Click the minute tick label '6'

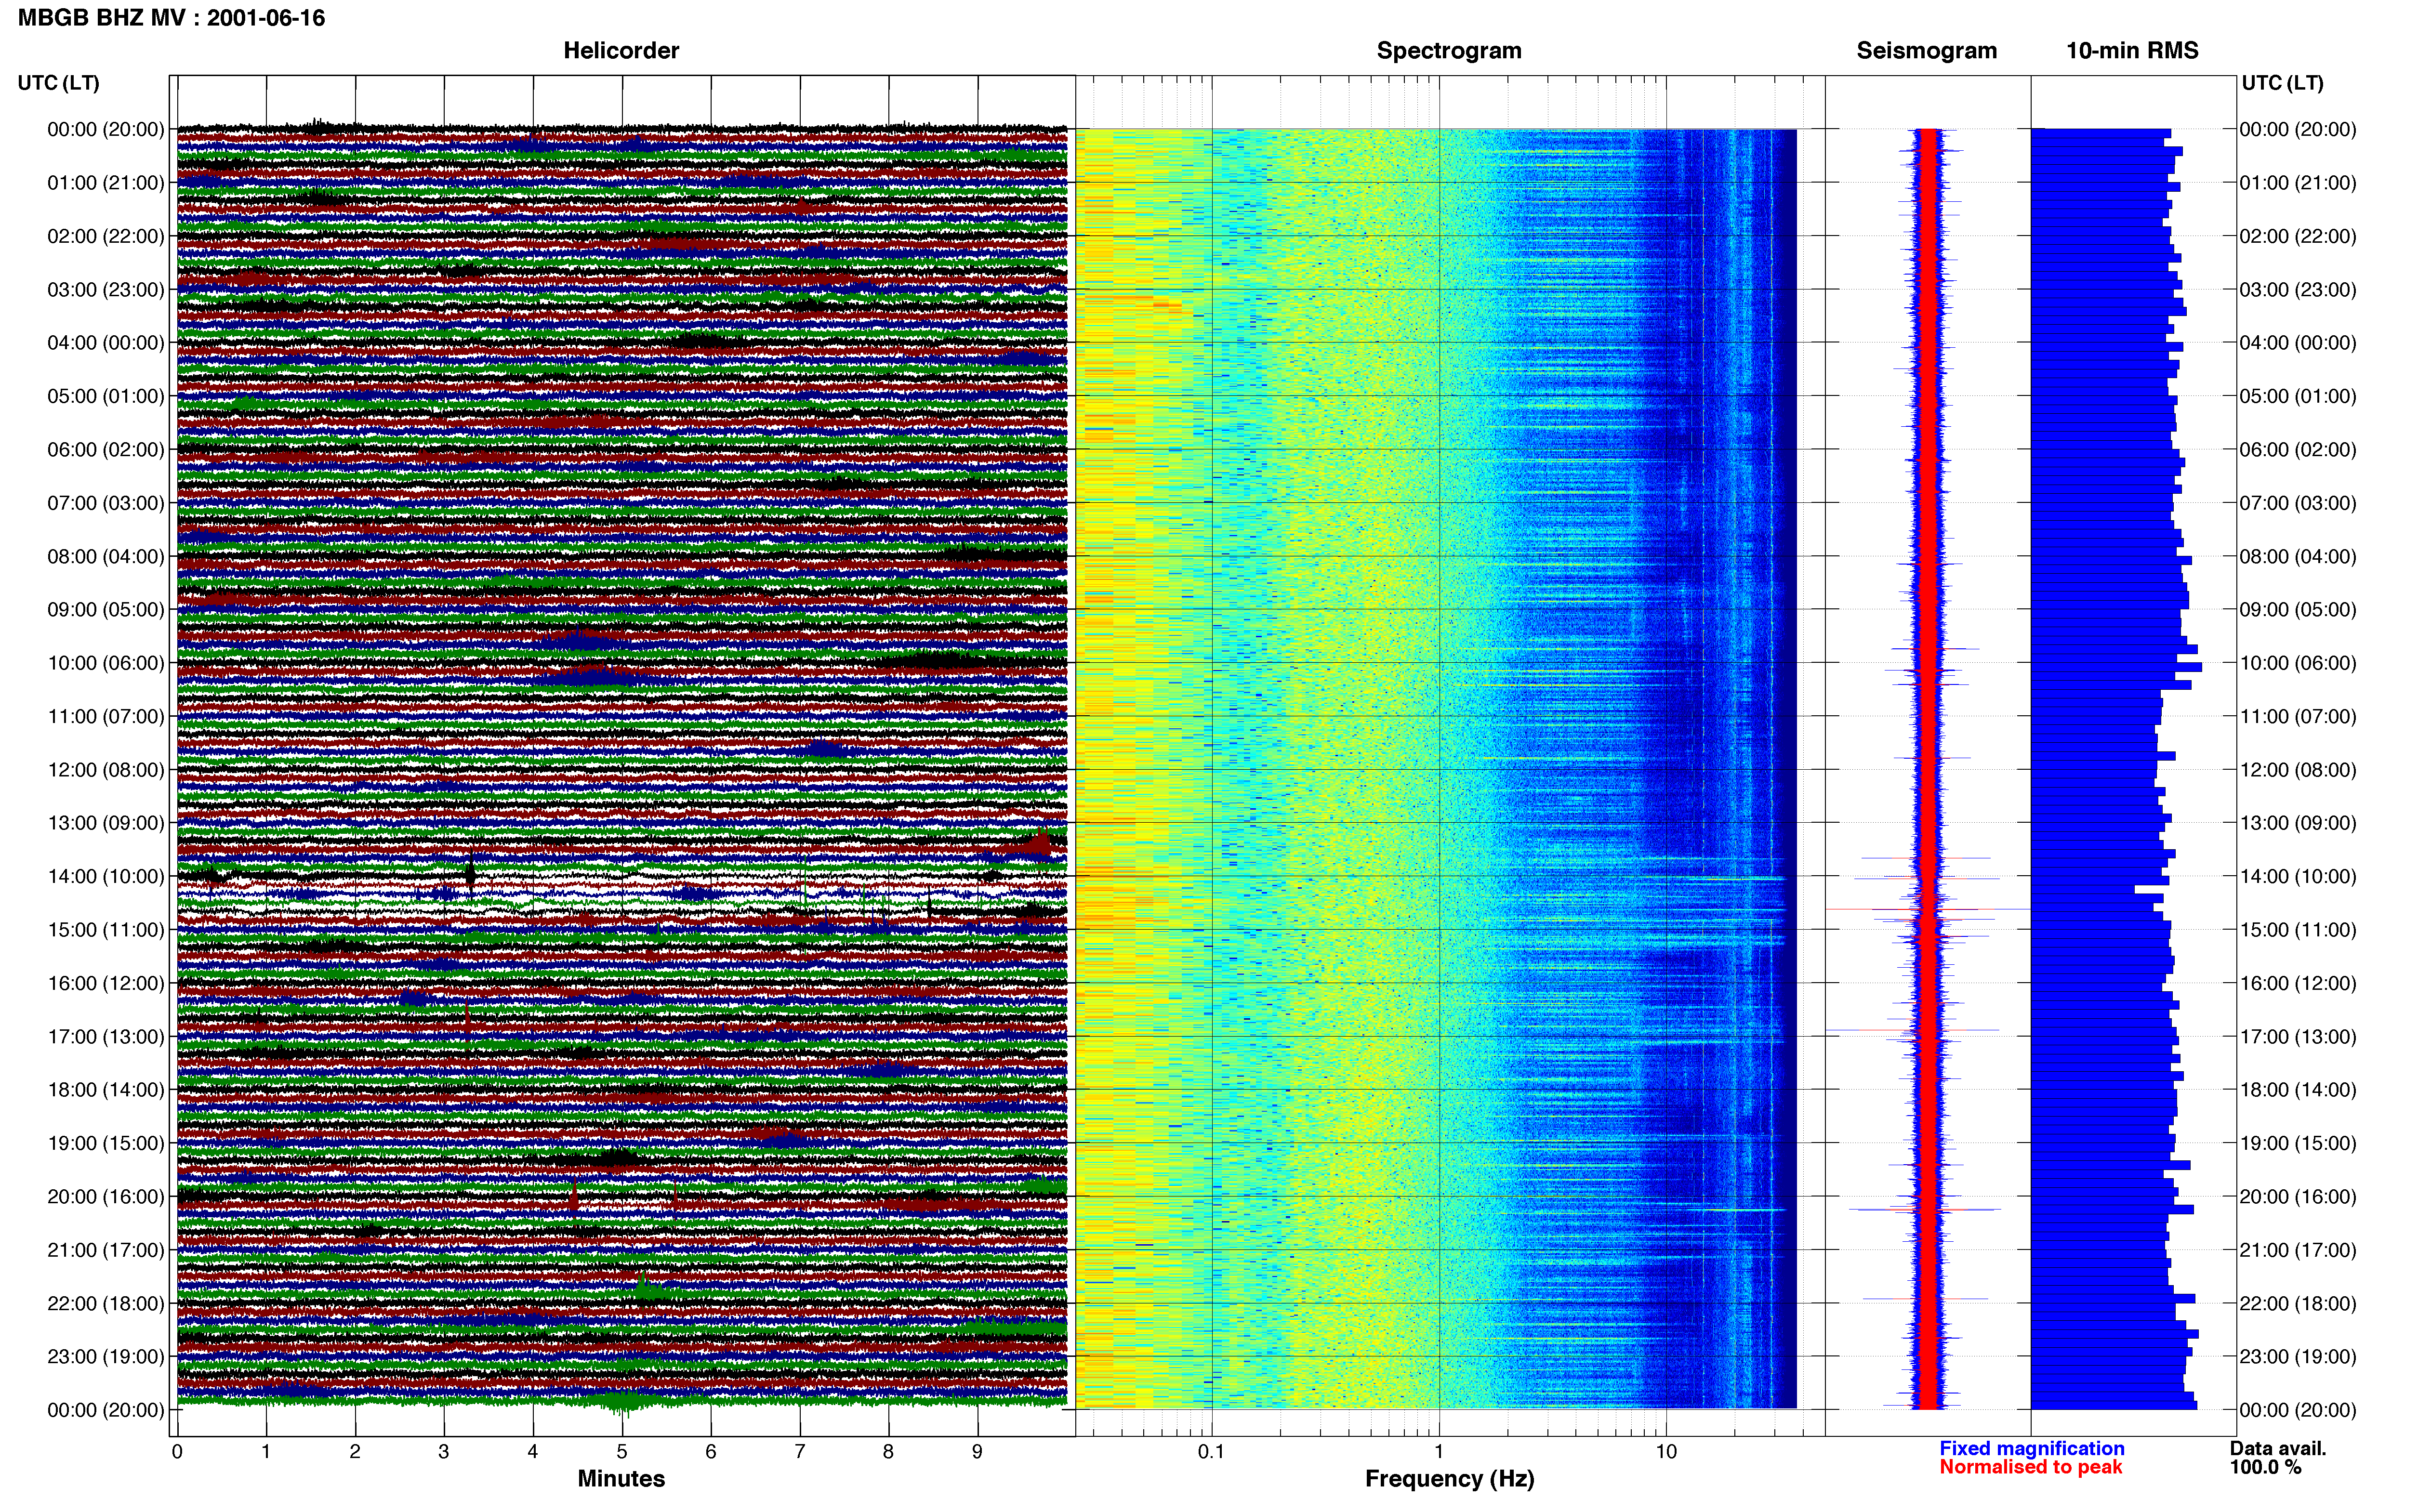711,1451
